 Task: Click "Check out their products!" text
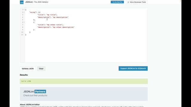pos(35,95)
